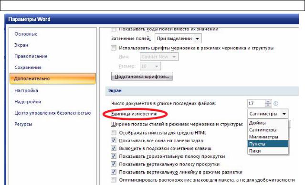This screenshot has width=305, height=185.
Task: Toggle 'Показывать вертикальную линейку в режиме разметки'
Action: 114,172
